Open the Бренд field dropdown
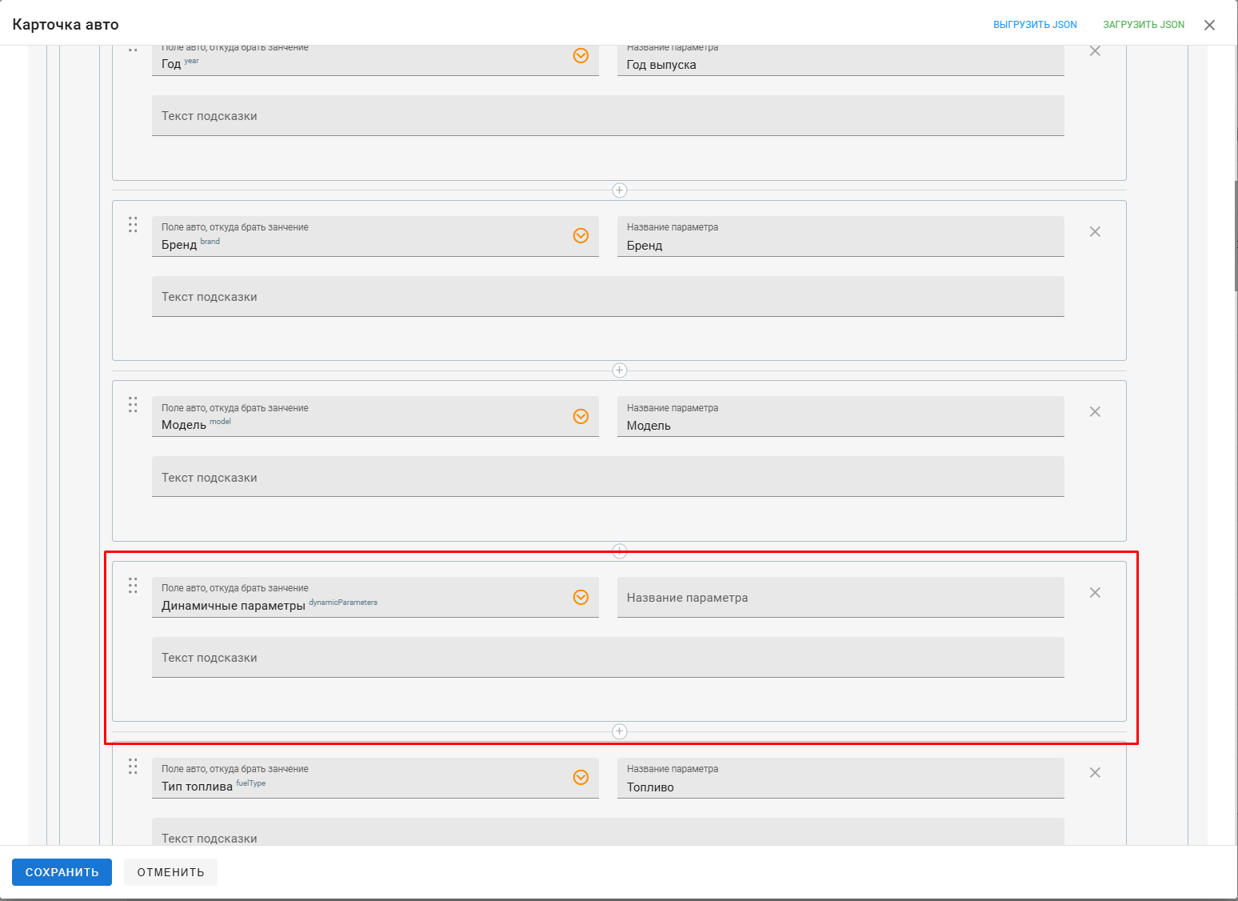1238x901 pixels. point(581,236)
